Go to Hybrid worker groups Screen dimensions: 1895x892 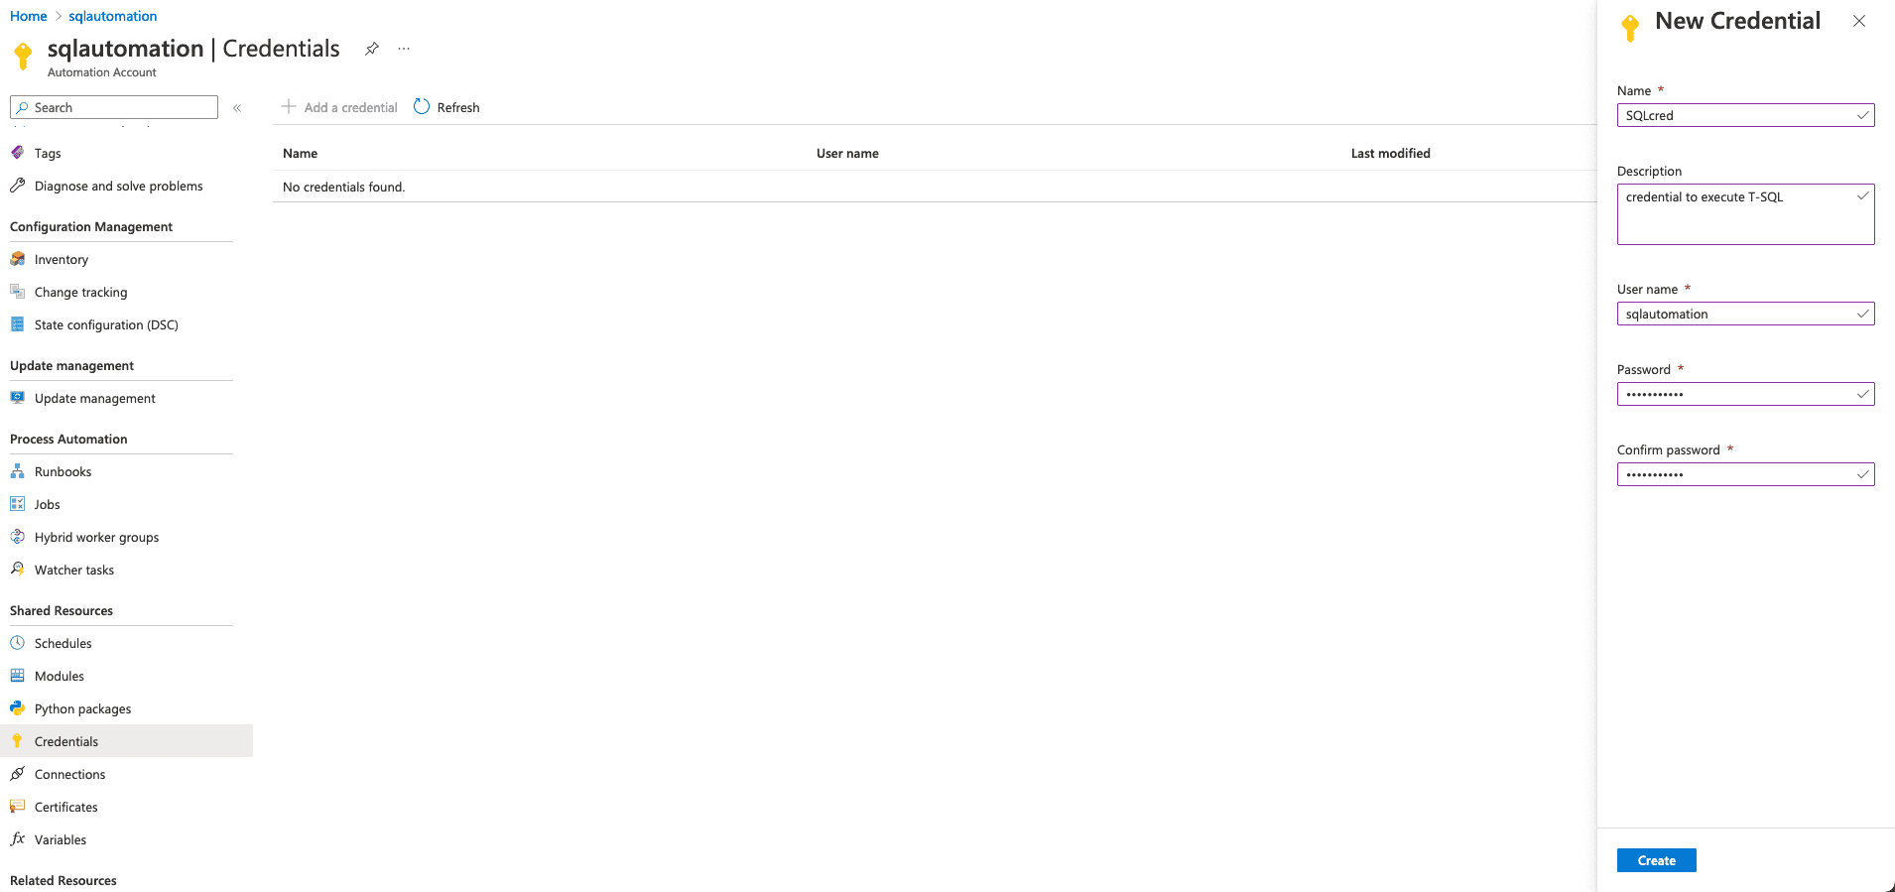pos(96,538)
